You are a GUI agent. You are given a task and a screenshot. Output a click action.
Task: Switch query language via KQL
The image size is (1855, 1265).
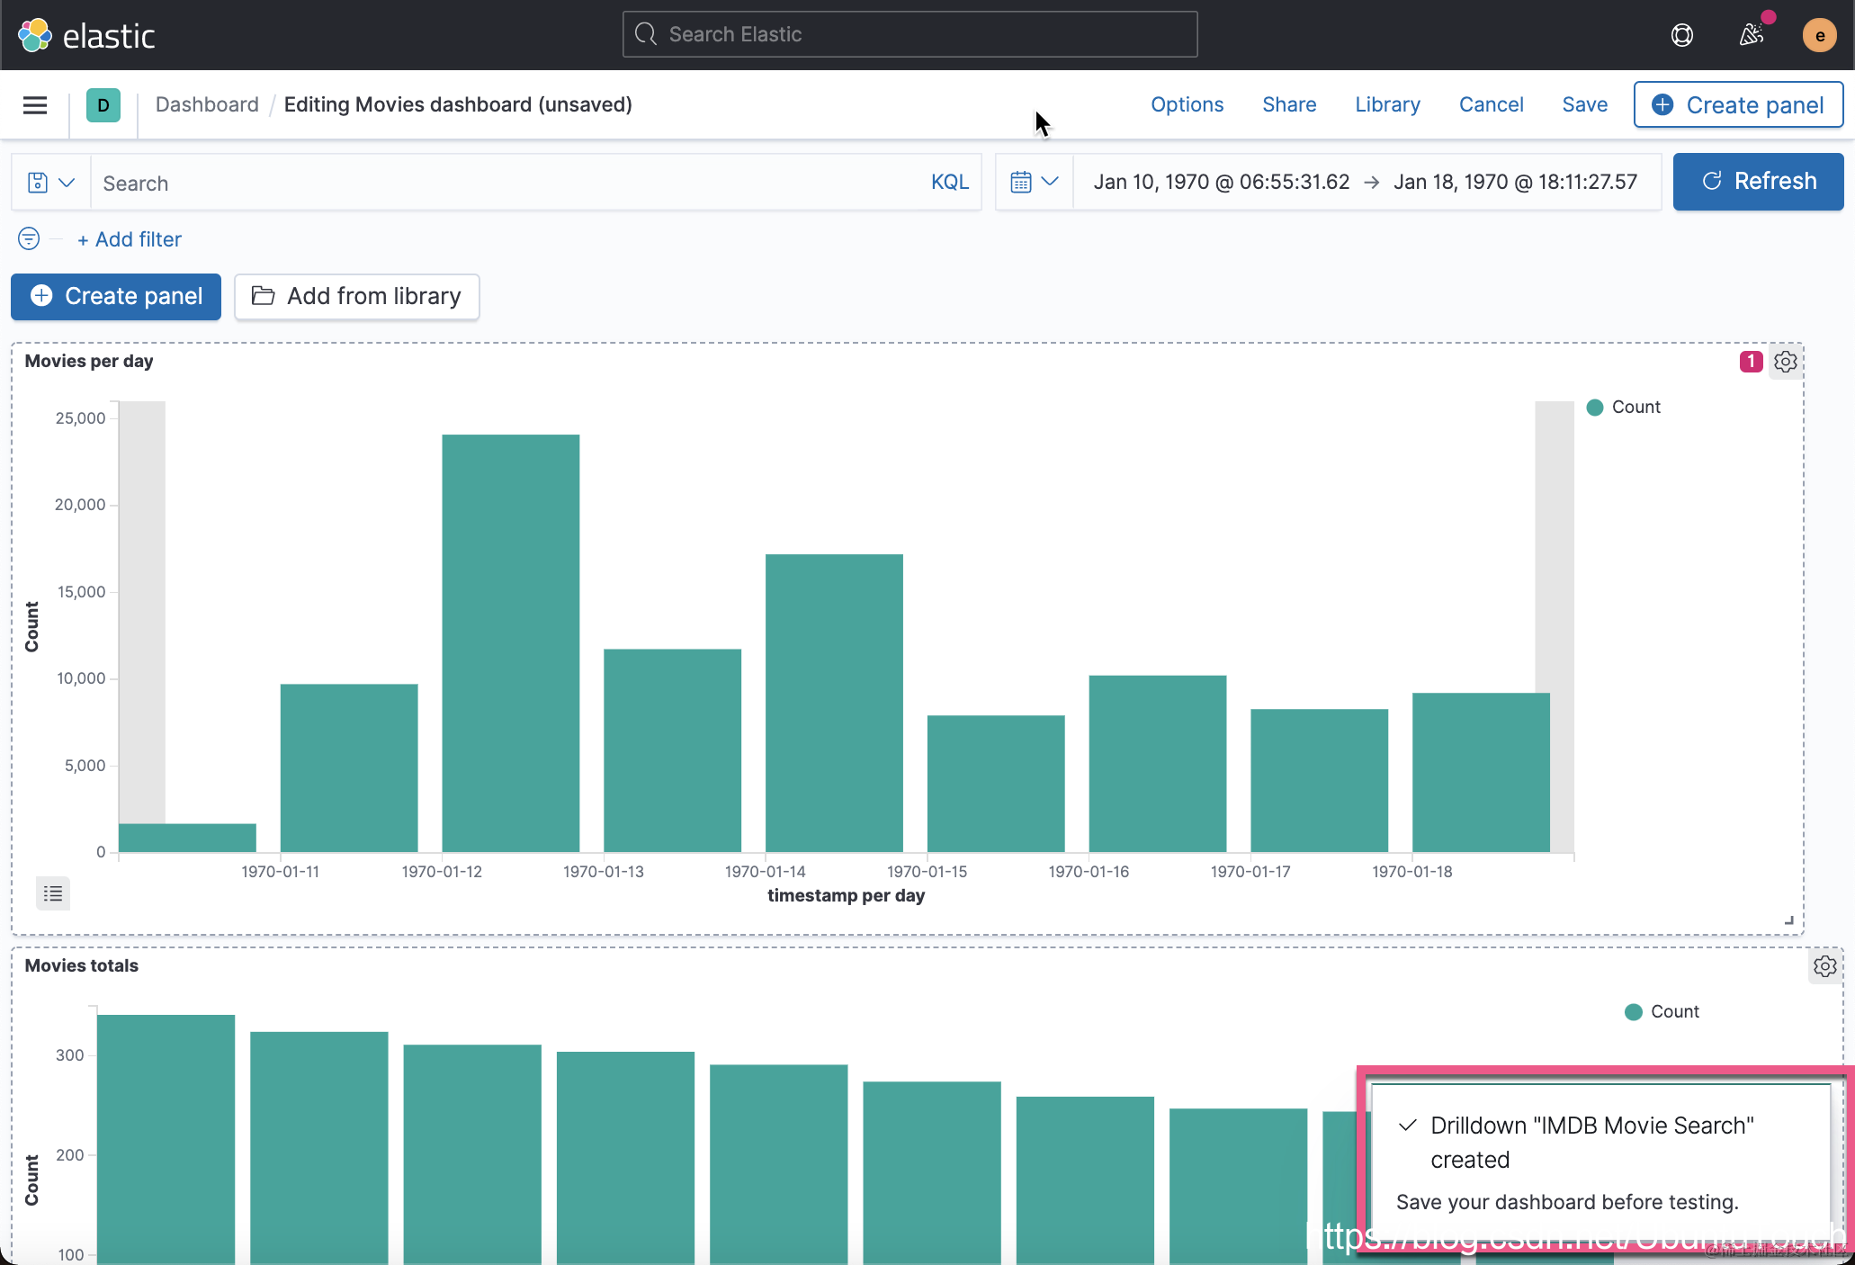pos(949,183)
